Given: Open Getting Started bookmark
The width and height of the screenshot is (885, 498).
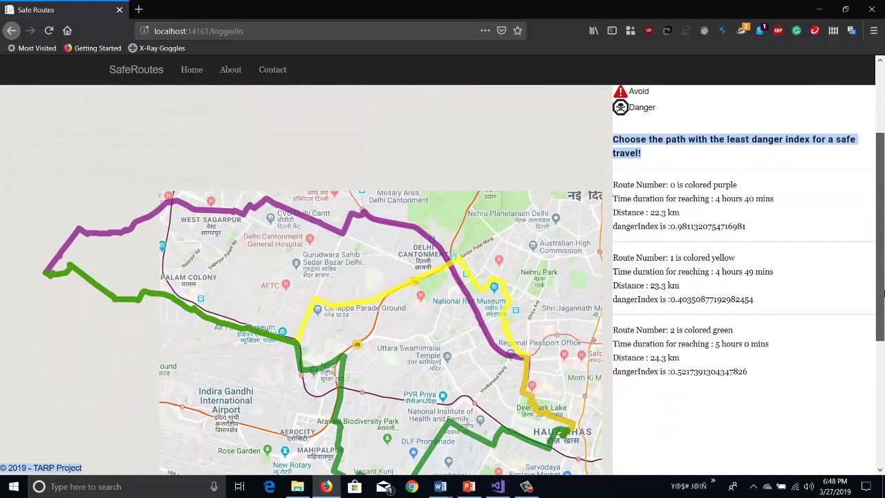Looking at the screenshot, I should 93,48.
